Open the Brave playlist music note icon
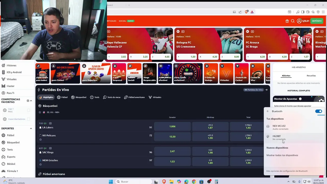Image resolution: width=327 pixels, height=184 pixels. [x=298, y=12]
